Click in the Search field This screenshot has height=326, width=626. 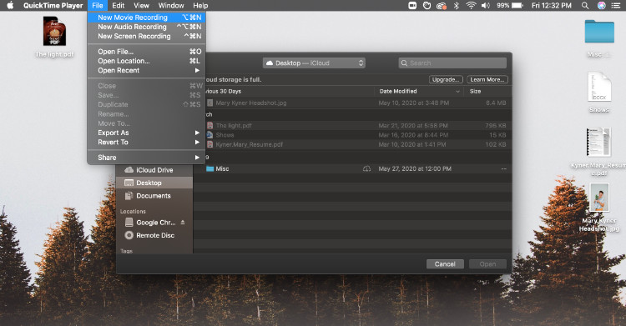click(452, 63)
